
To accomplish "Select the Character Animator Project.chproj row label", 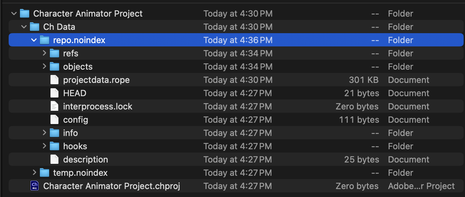I will pyautogui.click(x=112, y=186).
